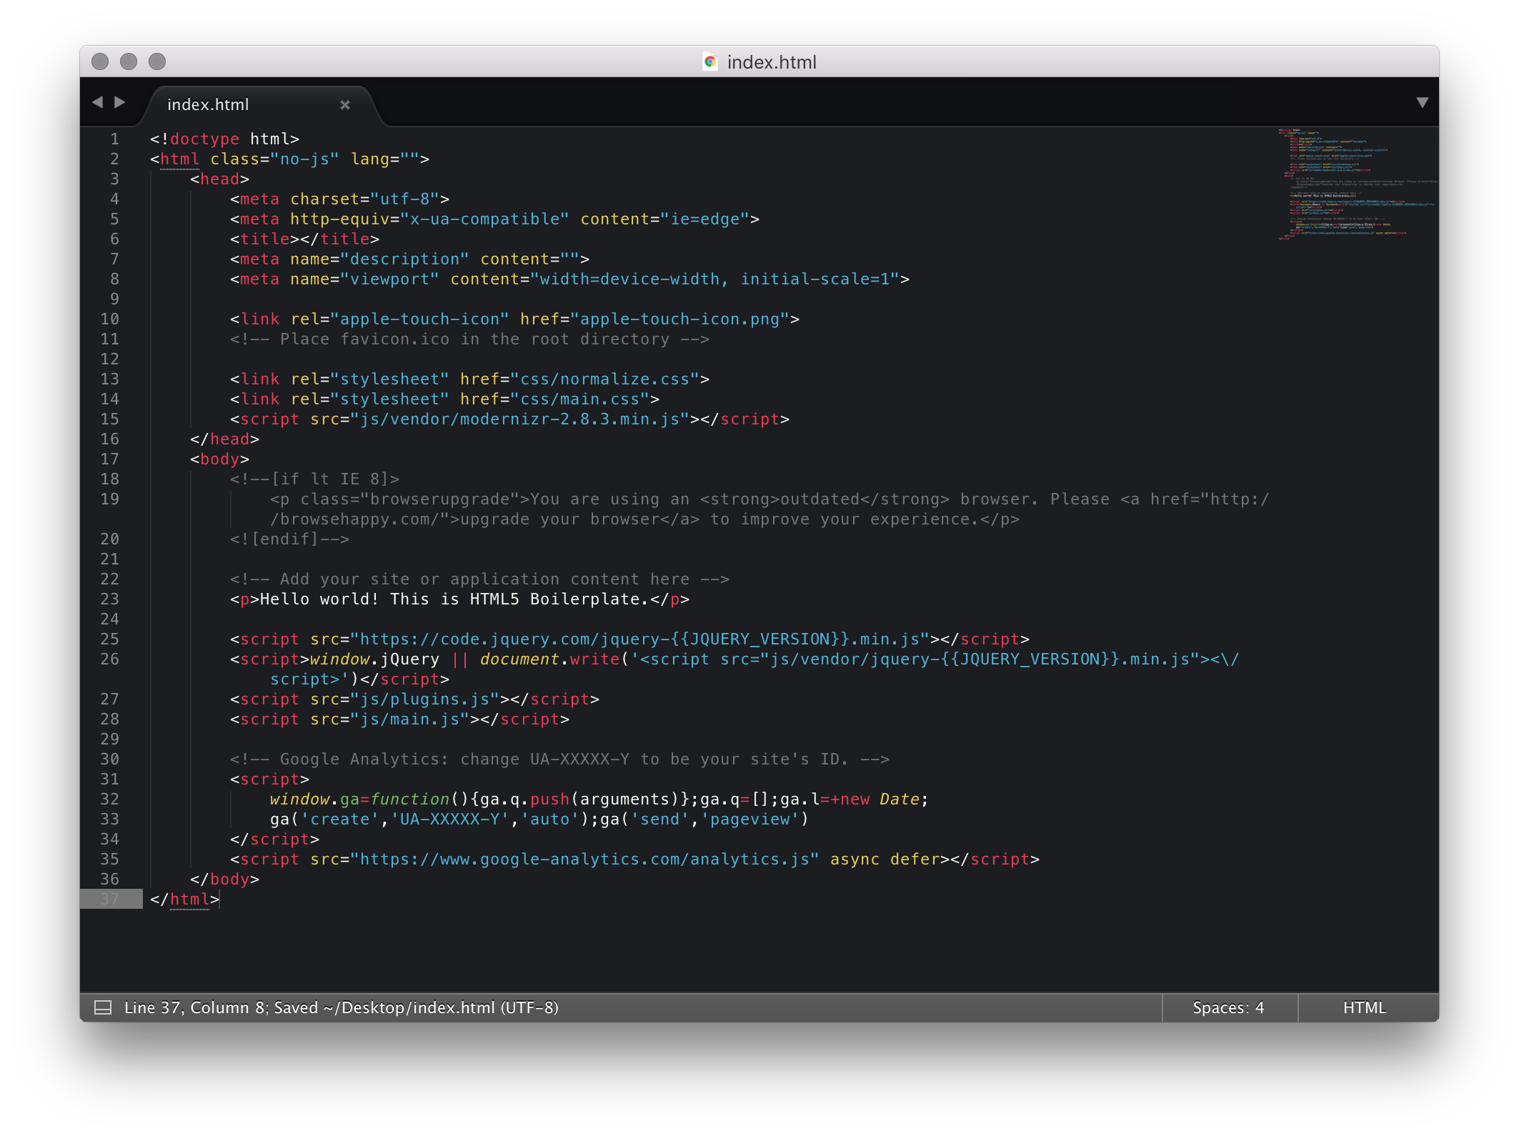Click "apple-touch-icon.png" href value
The height and width of the screenshot is (1136, 1519).
point(679,319)
